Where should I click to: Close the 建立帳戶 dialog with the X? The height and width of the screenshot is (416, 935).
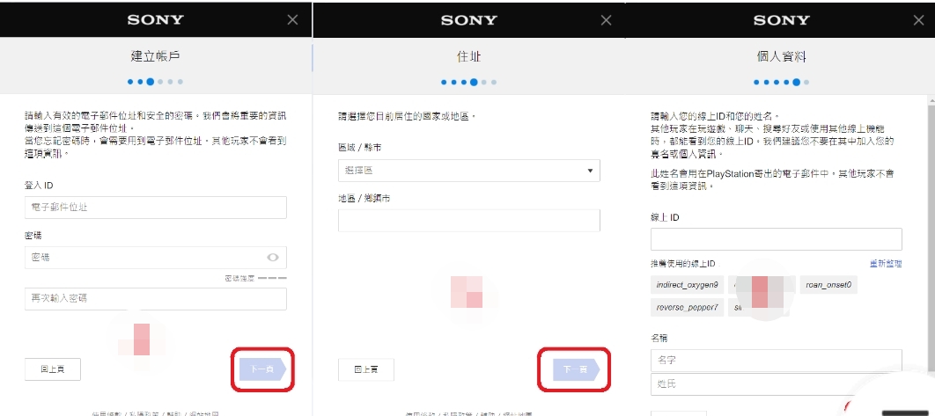click(x=292, y=19)
